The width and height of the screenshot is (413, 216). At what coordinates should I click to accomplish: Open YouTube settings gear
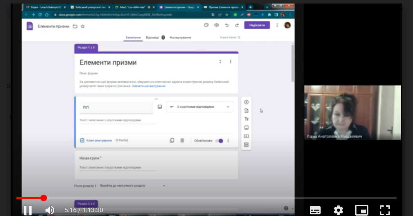338,210
